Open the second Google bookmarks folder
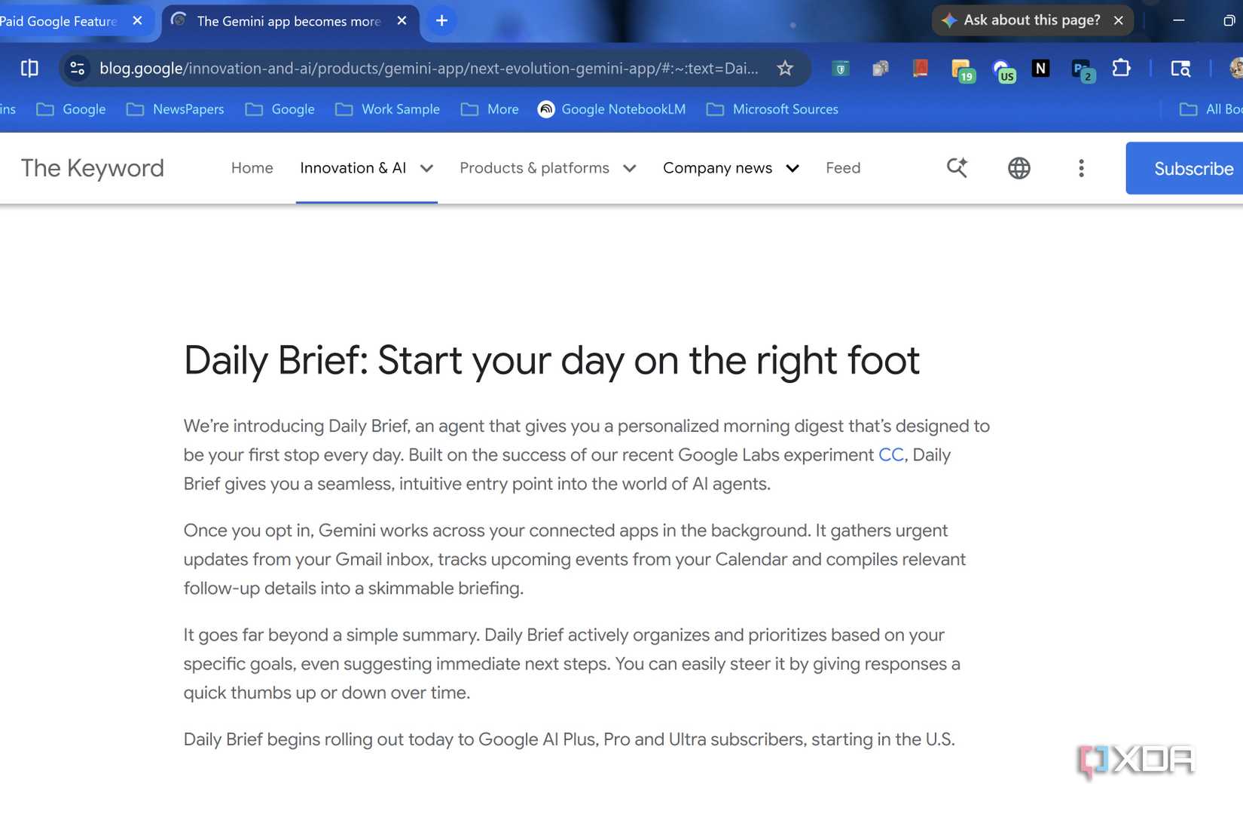The width and height of the screenshot is (1243, 829). [280, 109]
